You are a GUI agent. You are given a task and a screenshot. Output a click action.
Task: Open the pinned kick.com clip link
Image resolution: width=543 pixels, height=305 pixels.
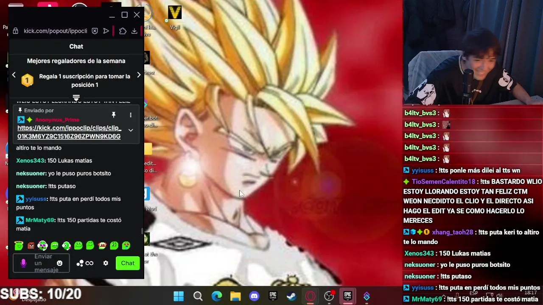click(69, 132)
